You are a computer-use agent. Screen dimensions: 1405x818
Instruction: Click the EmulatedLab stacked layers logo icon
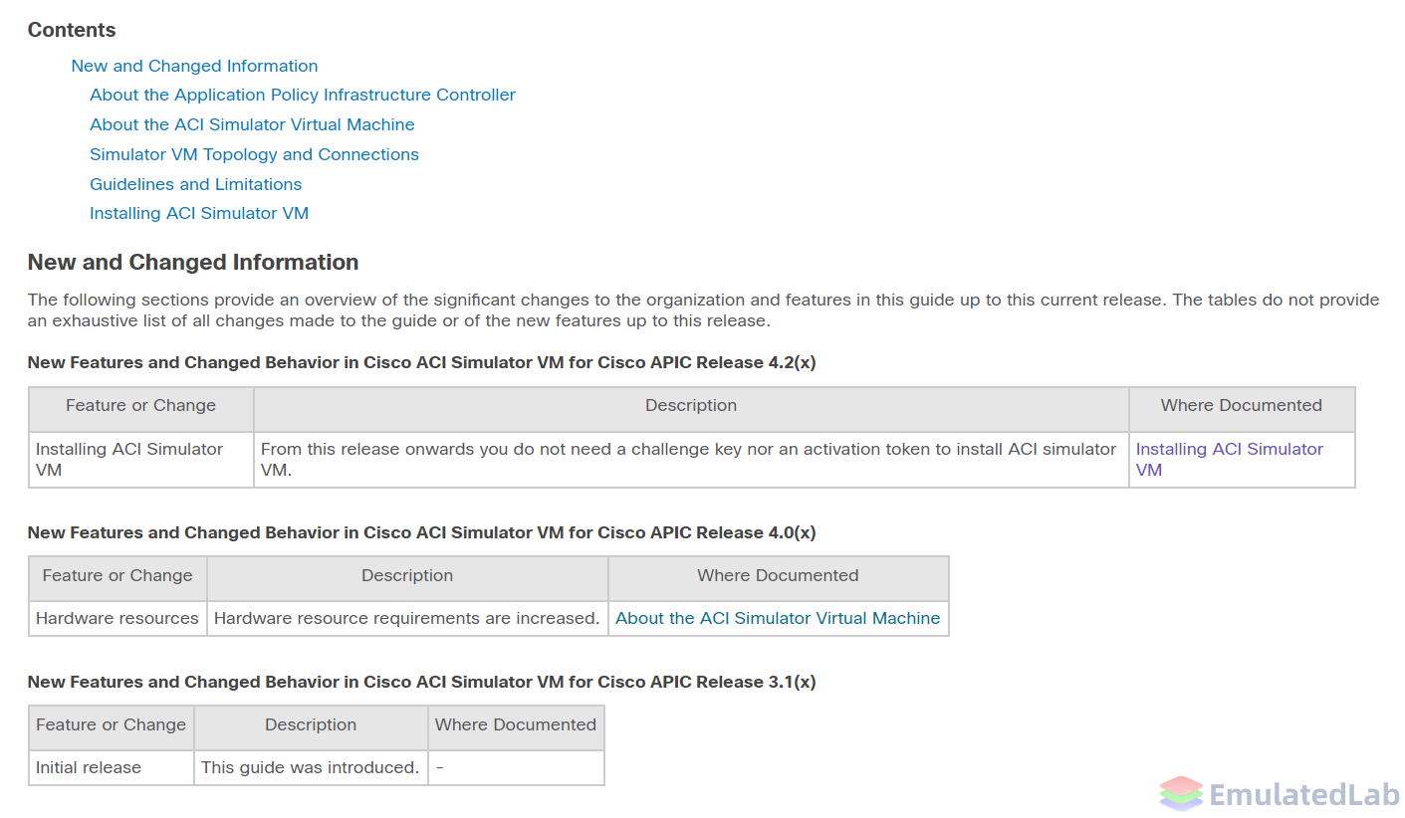click(x=1181, y=794)
